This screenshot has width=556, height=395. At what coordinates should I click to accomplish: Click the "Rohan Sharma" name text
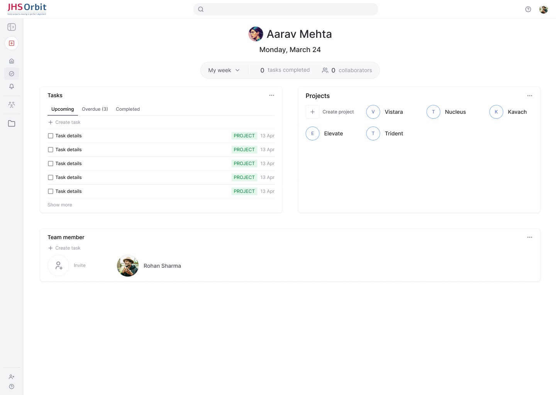pos(162,266)
